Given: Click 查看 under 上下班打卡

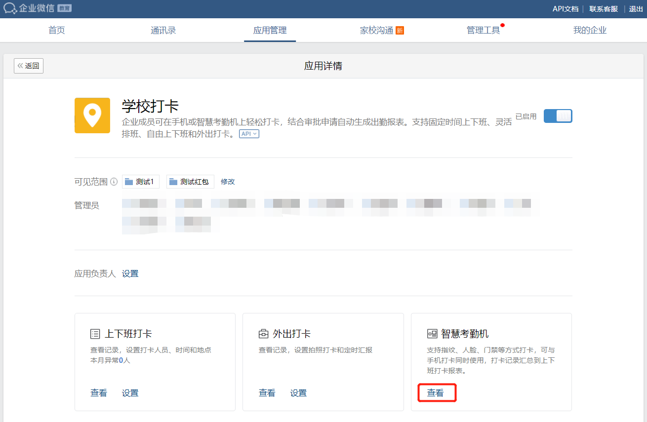Looking at the screenshot, I should (99, 393).
